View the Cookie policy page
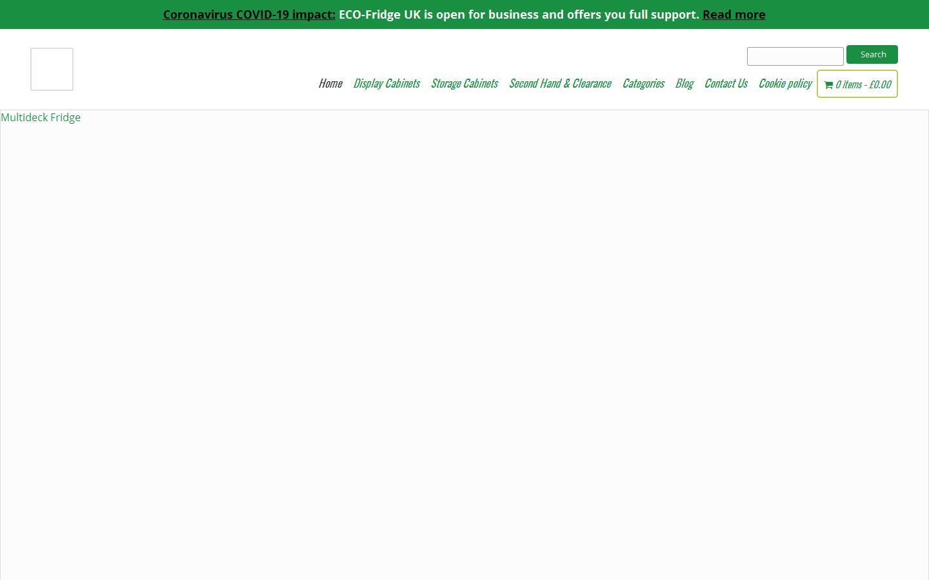Screen dimensions: 929x580 pos(784,83)
